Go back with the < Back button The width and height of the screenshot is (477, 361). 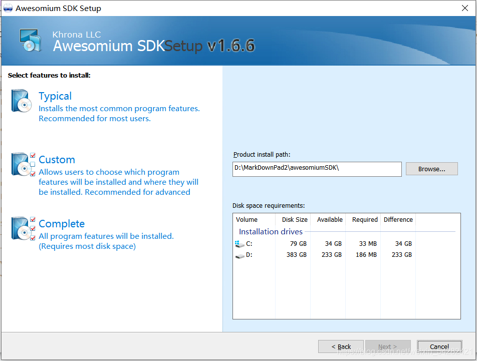[x=341, y=346]
